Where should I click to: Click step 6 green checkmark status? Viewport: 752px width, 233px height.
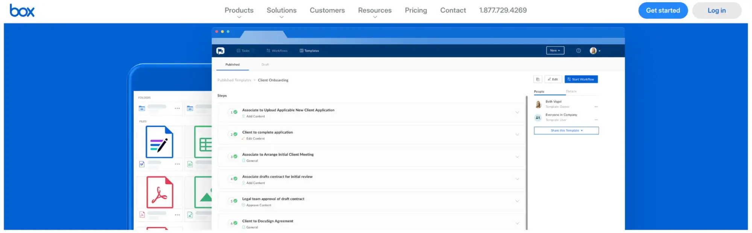(235, 223)
